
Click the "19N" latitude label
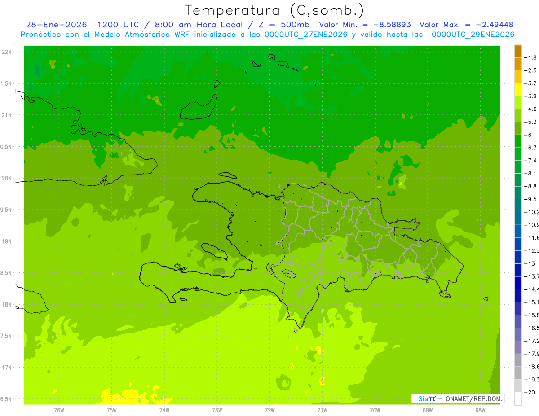point(7,241)
